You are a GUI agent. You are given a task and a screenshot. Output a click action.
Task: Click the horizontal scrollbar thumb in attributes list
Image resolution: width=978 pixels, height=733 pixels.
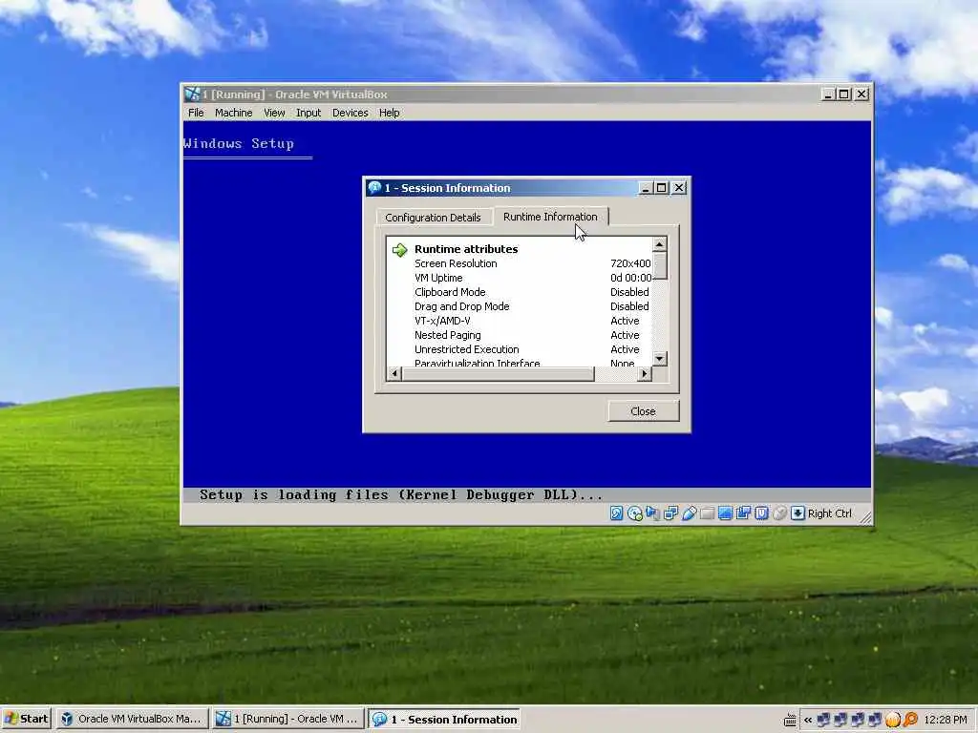click(498, 373)
